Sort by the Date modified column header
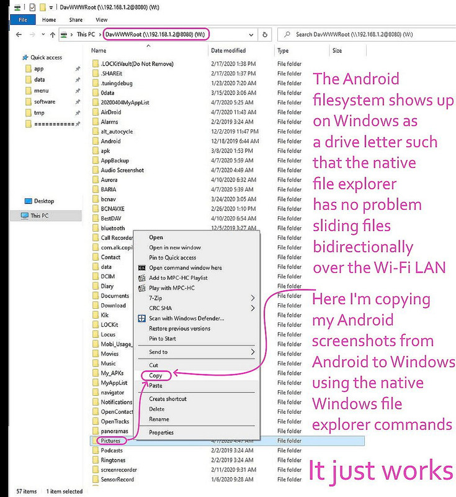The width and height of the screenshot is (456, 497). (228, 50)
